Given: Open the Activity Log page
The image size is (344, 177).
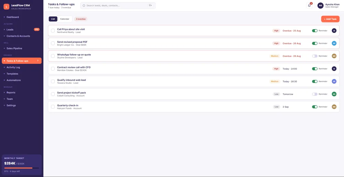Looking at the screenshot, I should pyautogui.click(x=21, y=67).
